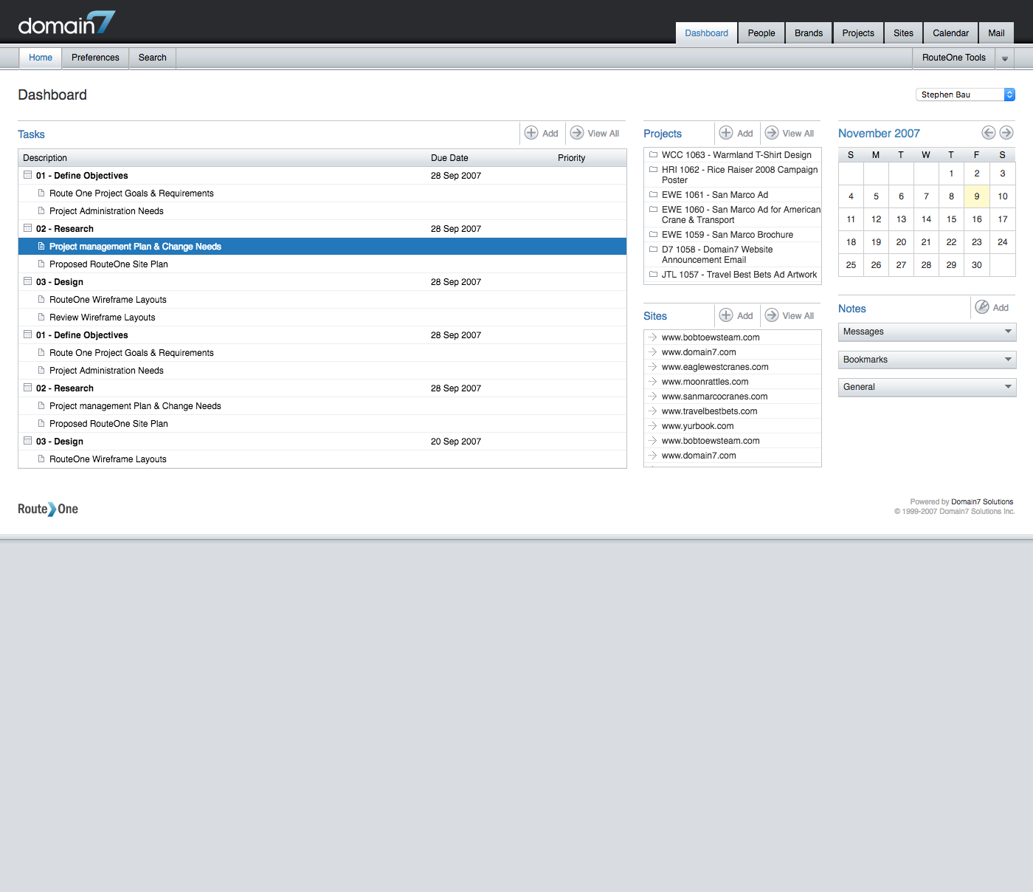1033x892 pixels.
Task: Advance calendar to next month
Action: click(1006, 133)
